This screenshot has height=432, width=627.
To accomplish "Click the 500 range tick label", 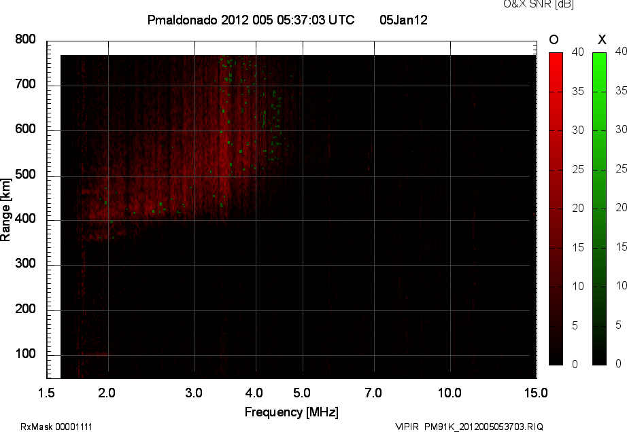I will click(25, 174).
